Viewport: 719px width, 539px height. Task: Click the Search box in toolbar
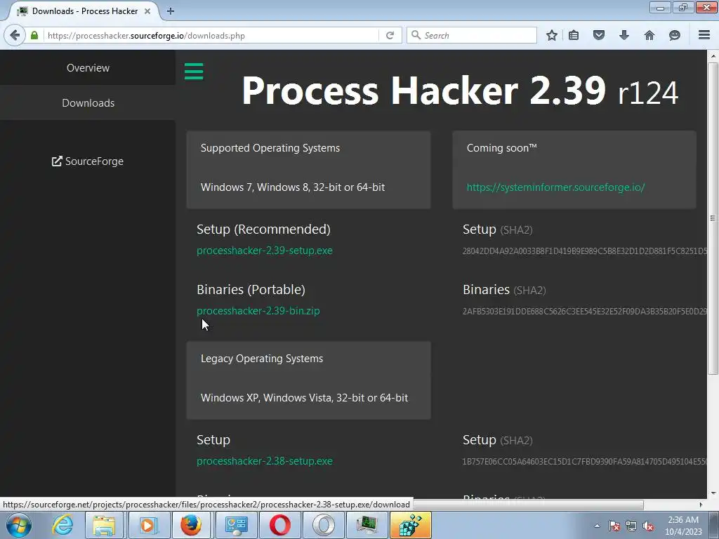472,35
